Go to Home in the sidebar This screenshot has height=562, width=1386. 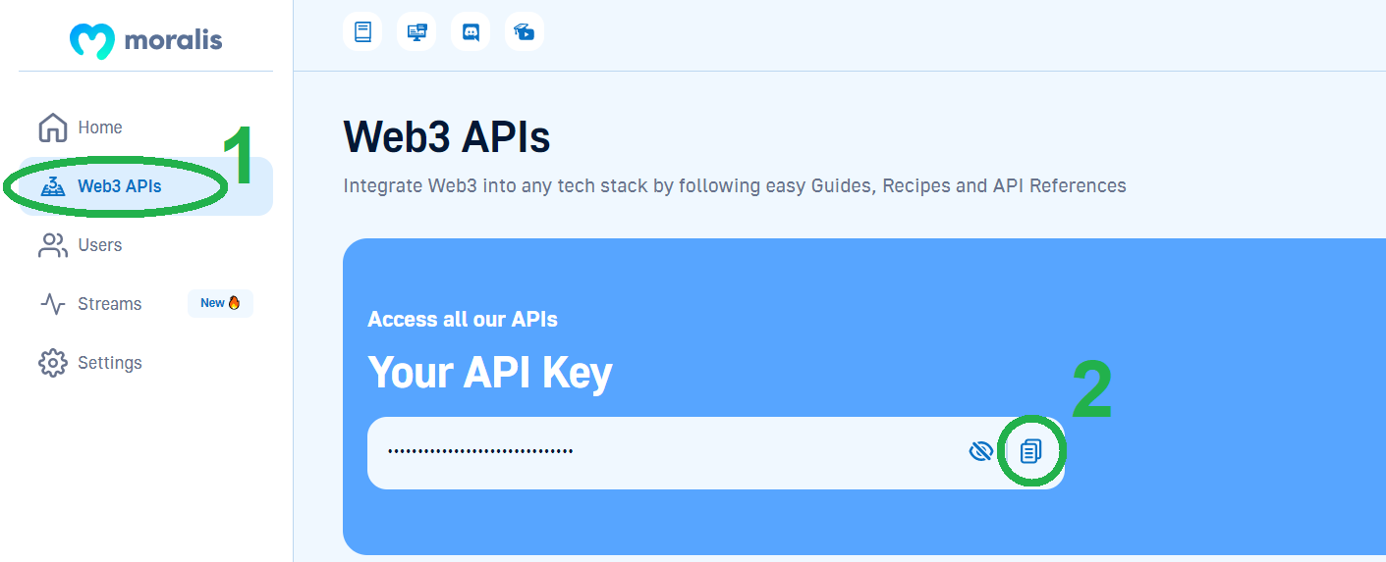pyautogui.click(x=100, y=128)
